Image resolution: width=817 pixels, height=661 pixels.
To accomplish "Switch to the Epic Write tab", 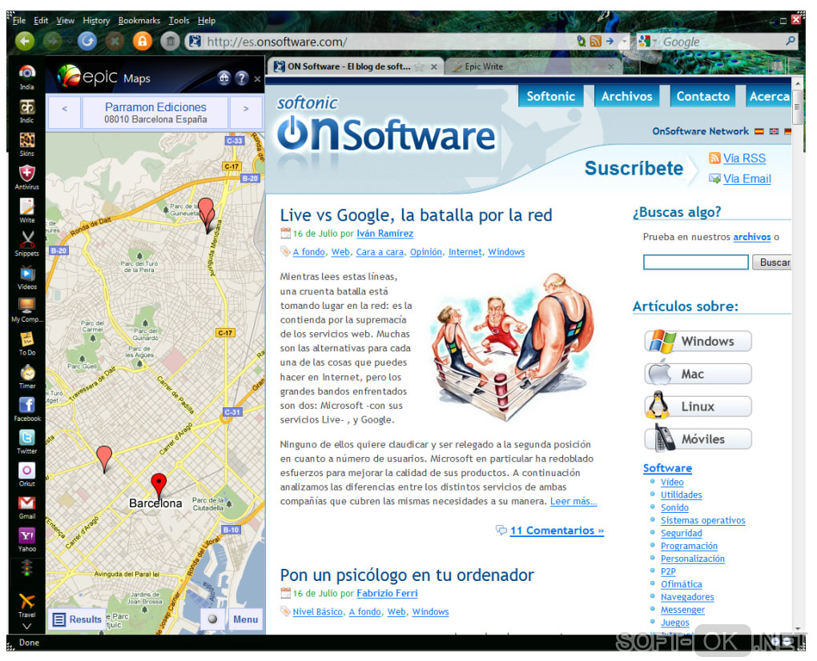I will click(533, 66).
